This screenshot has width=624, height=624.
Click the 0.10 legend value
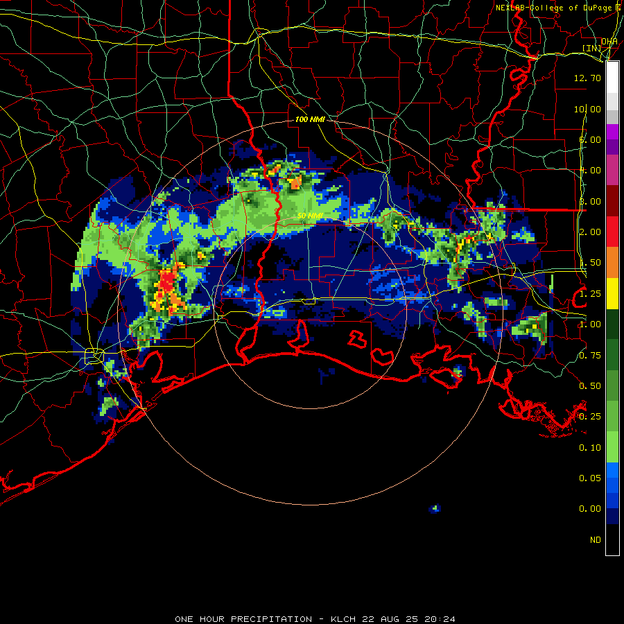point(590,448)
